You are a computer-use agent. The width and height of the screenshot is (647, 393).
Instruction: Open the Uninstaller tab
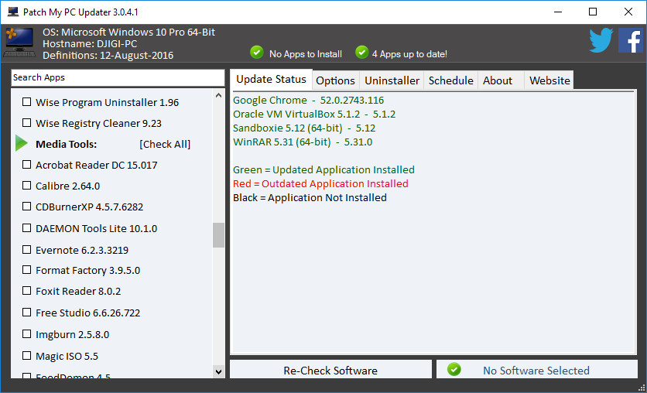(x=392, y=80)
